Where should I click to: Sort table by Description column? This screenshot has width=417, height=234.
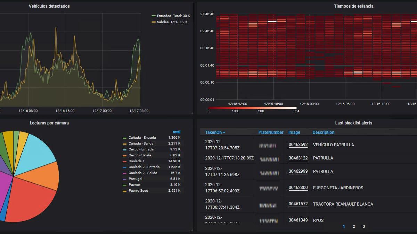pyautogui.click(x=323, y=132)
